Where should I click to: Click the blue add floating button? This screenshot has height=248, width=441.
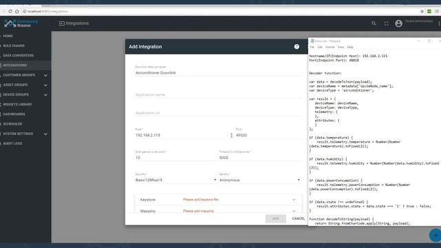click(x=435, y=235)
